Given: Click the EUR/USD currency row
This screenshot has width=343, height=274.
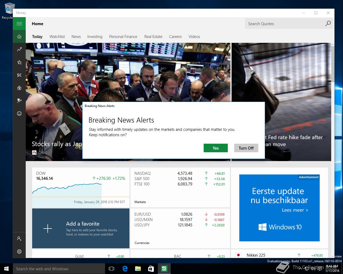Looking at the screenshot, I should click(x=180, y=214).
